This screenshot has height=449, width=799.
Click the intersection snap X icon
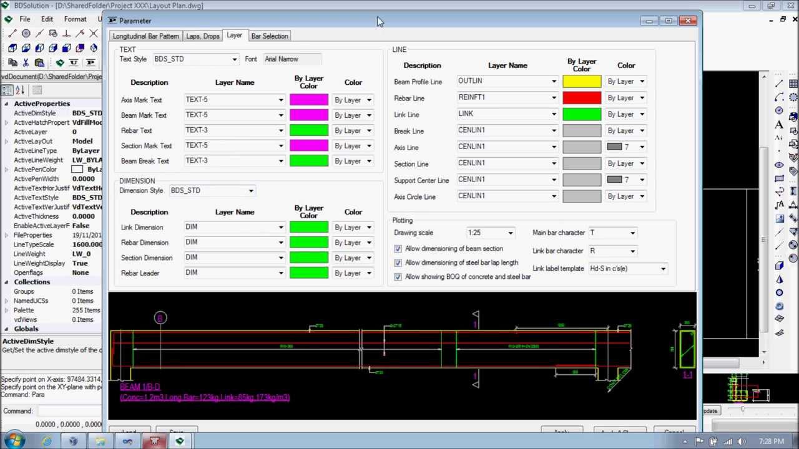tap(94, 34)
